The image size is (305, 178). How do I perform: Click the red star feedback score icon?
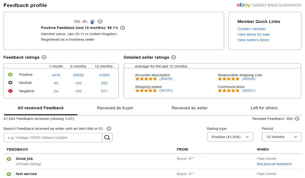tap(84, 22)
